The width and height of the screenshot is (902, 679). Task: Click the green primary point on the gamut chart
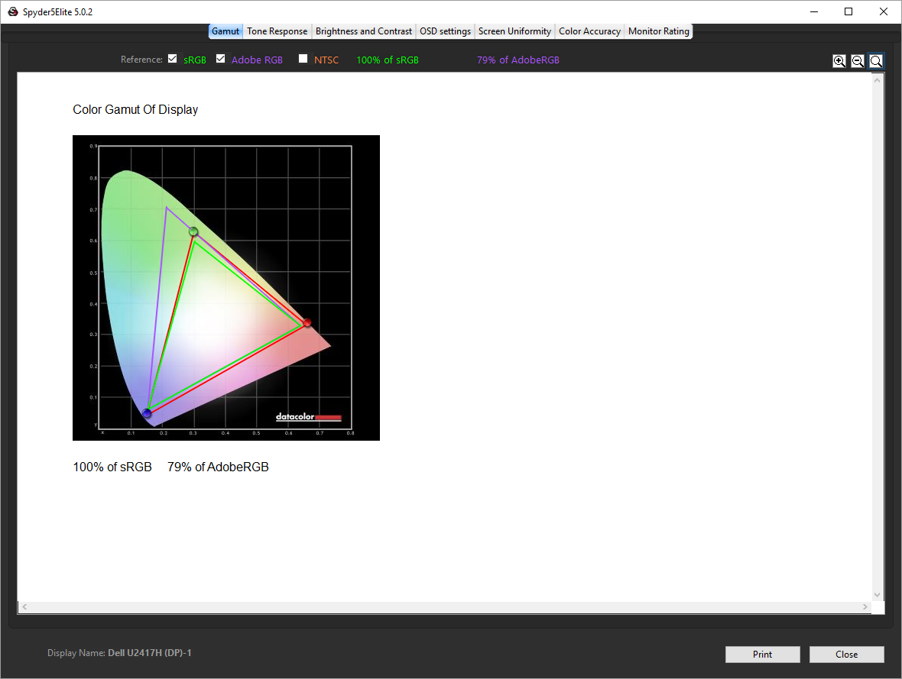[x=194, y=231]
